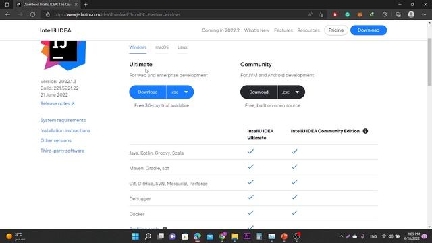
Task: Open Task View taskbar icon
Action: click(161, 236)
